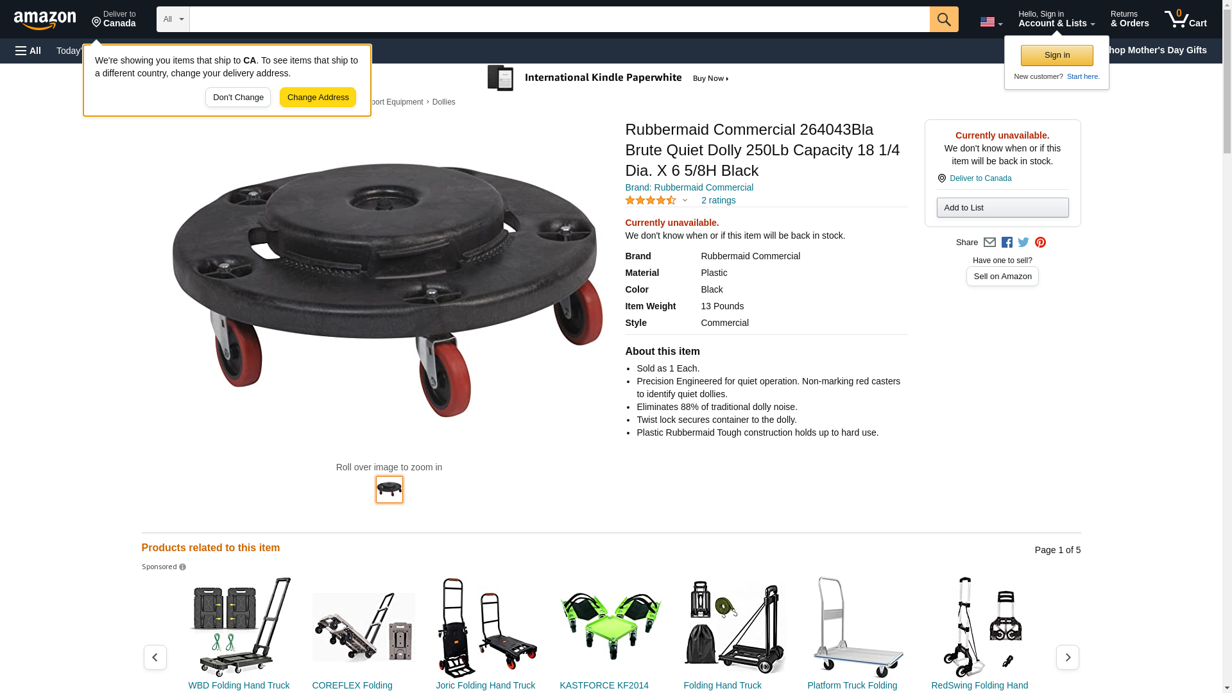The height and width of the screenshot is (693, 1232).
Task: Open the country flag language dropdown
Action: (x=991, y=22)
